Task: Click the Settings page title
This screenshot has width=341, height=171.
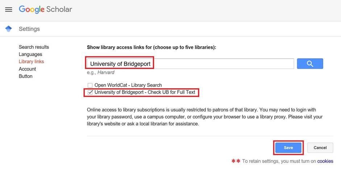Action: point(29,29)
